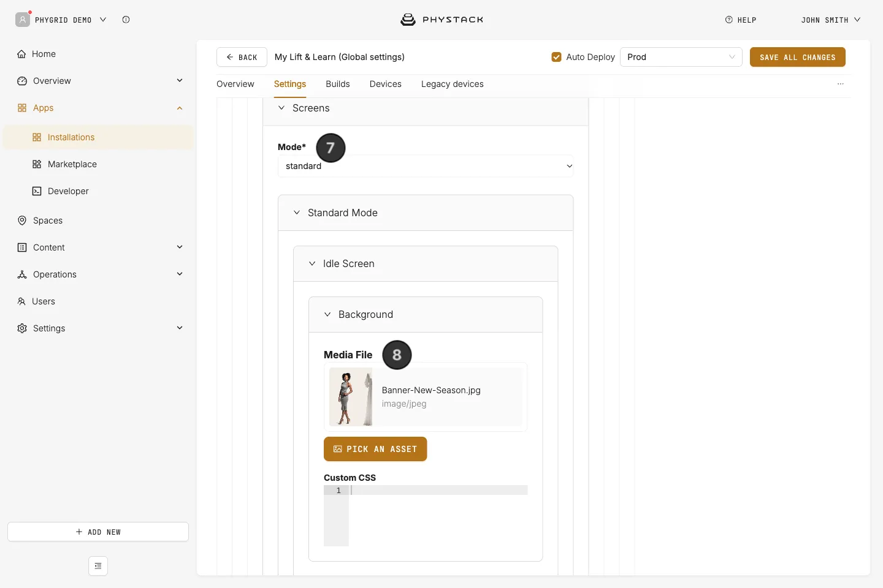Image resolution: width=883 pixels, height=588 pixels.
Task: Expand the Content sidebar menu chevron
Action: pos(180,247)
